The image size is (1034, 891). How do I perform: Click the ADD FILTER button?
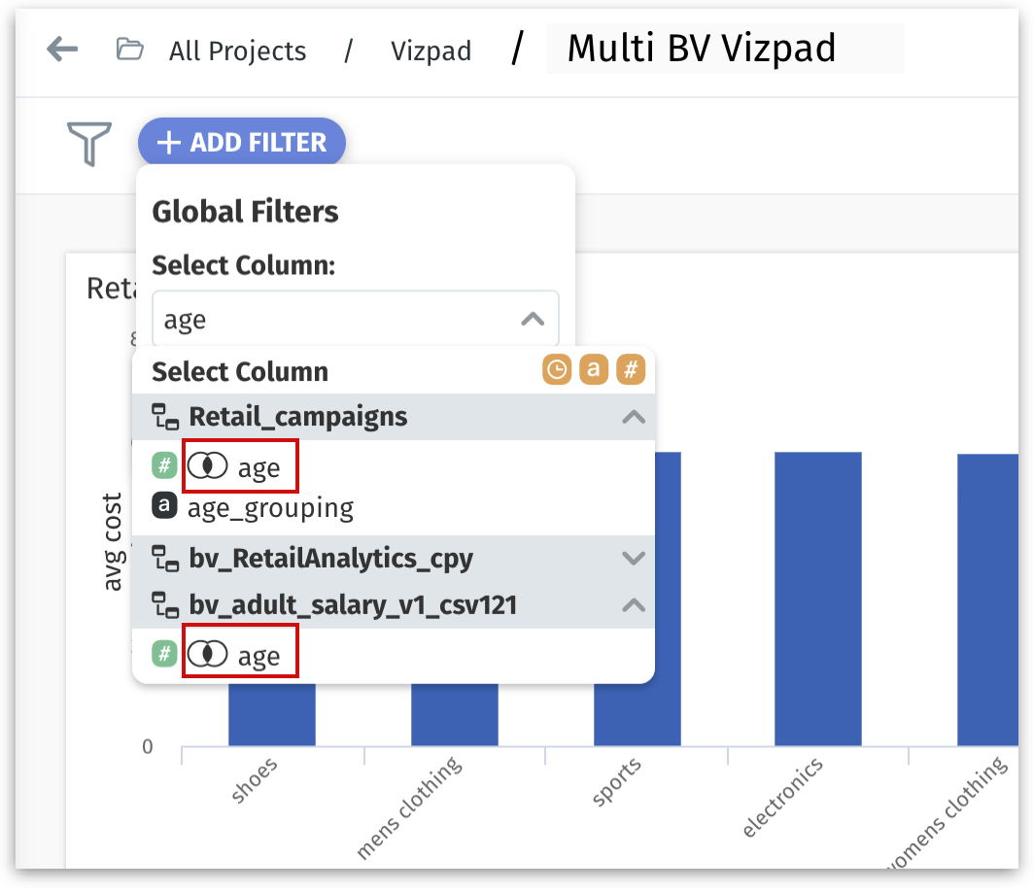coord(241,142)
